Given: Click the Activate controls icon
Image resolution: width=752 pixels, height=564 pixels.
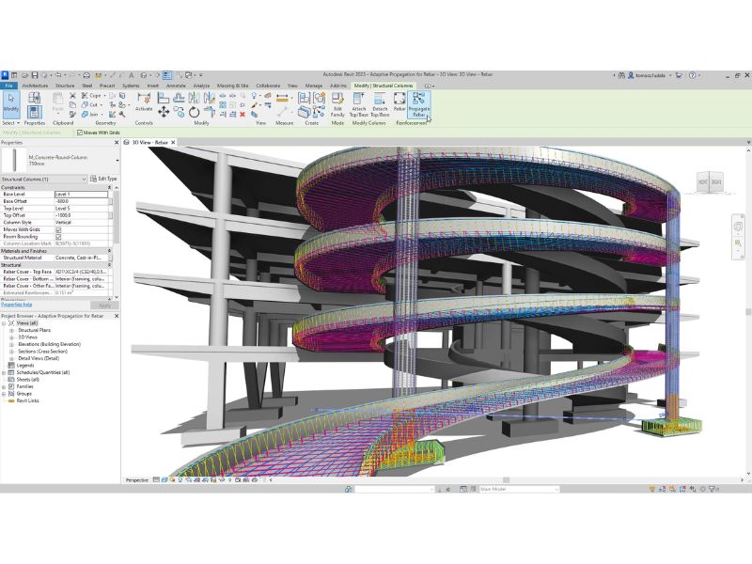Looking at the screenshot, I should click(x=144, y=101).
